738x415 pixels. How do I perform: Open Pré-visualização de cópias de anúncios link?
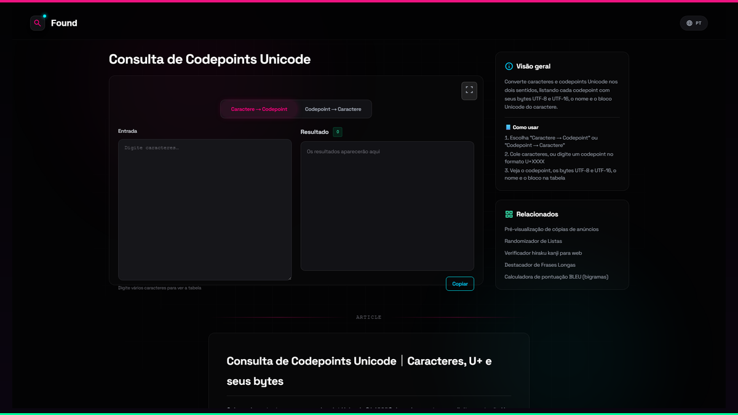pyautogui.click(x=552, y=229)
